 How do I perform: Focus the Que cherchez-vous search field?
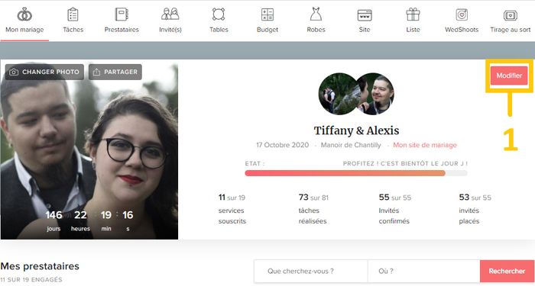tap(311, 272)
